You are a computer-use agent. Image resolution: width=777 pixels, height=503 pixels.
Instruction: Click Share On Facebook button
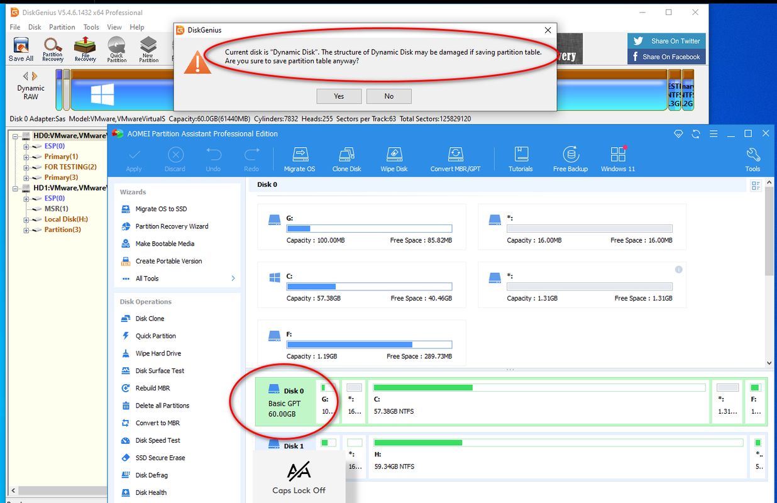pyautogui.click(x=666, y=57)
